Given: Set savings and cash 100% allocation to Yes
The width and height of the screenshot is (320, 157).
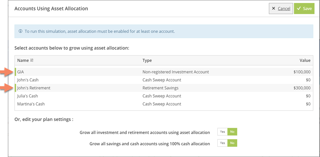Looking at the screenshot, I should 223,143.
